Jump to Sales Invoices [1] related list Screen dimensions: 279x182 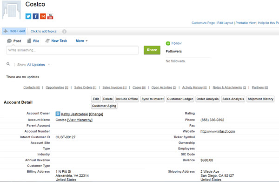[x=114, y=88]
